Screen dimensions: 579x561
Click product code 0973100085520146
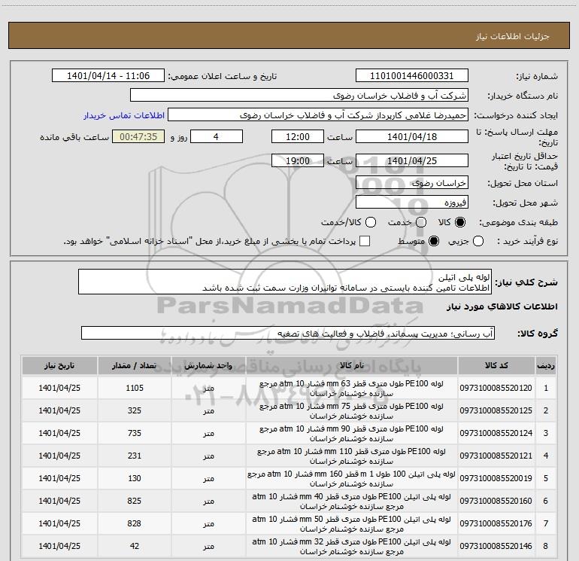496,546
